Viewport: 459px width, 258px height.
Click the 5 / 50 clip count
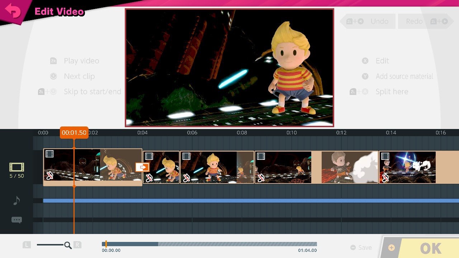click(16, 176)
